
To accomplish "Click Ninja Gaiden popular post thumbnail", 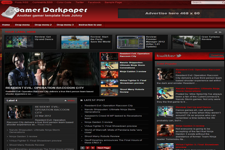I will (x=165, y=130).
